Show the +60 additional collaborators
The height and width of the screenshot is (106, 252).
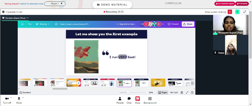coord(142,24)
